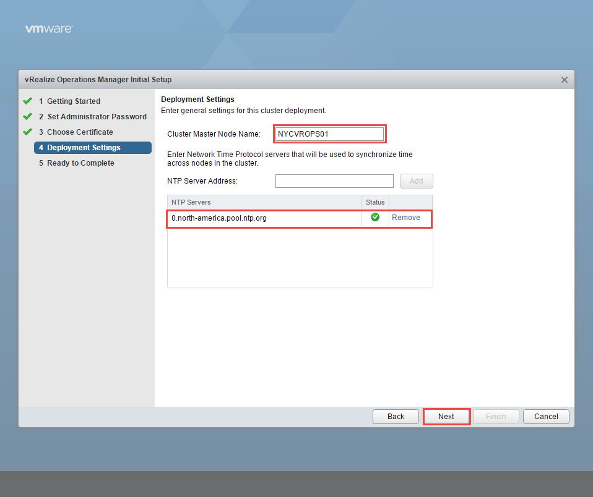The height and width of the screenshot is (497, 593).
Task: Go to the Getting Started step
Action: [73, 101]
